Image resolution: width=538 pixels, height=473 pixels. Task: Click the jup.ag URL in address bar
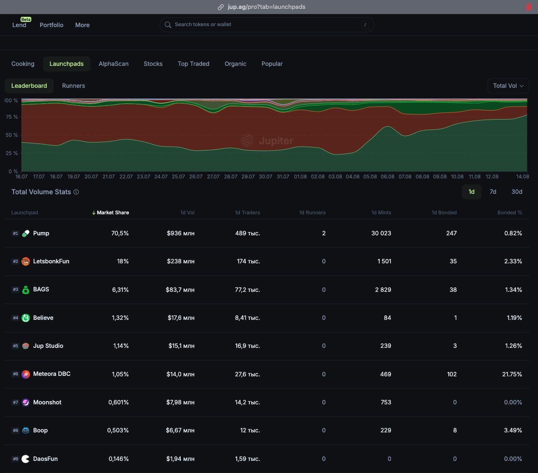click(267, 7)
